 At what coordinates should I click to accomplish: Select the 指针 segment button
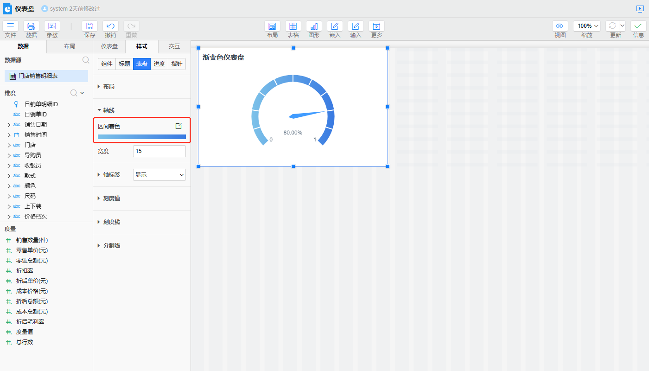click(x=177, y=64)
